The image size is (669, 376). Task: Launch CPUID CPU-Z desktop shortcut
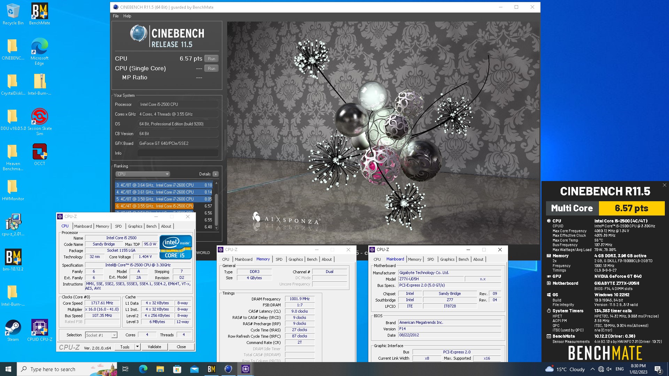39,331
